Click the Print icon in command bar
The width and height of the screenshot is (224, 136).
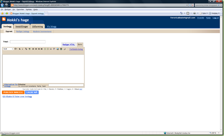(194, 13)
